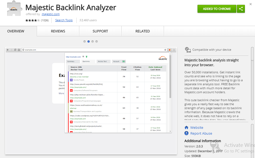The image size is (255, 158).
Task: Click the house icon beside Website
Action: pyautogui.click(x=187, y=127)
